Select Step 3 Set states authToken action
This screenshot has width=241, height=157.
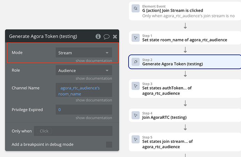[x=185, y=89]
